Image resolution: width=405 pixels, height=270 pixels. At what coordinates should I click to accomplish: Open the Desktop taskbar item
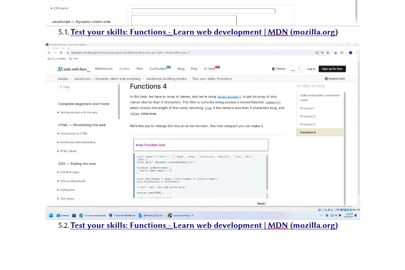click(x=63, y=215)
